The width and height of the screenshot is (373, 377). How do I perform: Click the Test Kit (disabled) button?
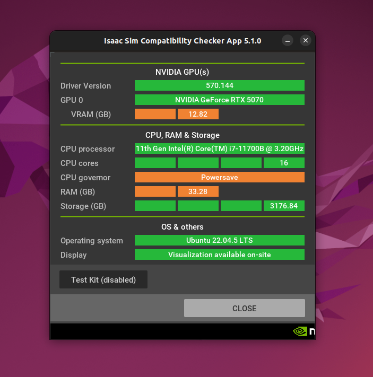pyautogui.click(x=103, y=279)
